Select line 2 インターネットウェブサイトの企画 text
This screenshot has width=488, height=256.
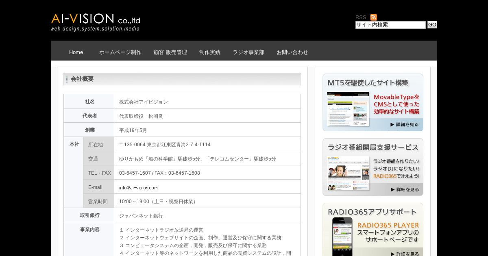[200, 238]
